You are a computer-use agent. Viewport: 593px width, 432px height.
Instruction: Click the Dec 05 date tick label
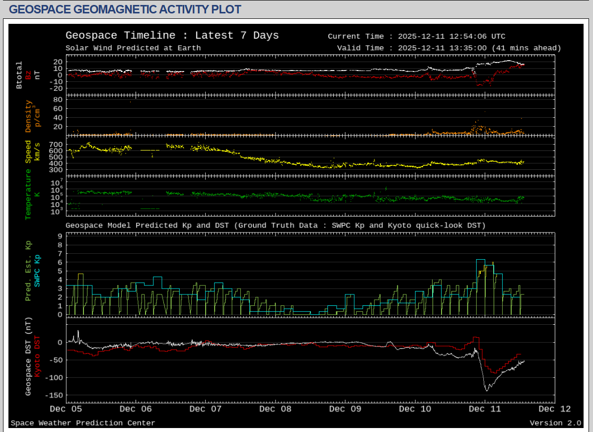pyautogui.click(x=66, y=409)
